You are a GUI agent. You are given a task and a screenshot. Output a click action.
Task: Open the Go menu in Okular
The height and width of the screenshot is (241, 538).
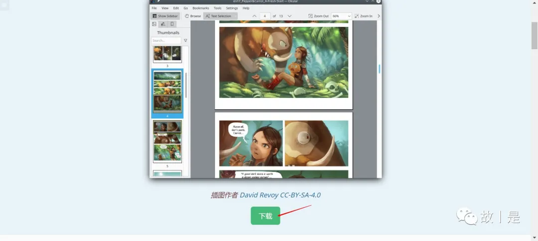[x=186, y=8]
